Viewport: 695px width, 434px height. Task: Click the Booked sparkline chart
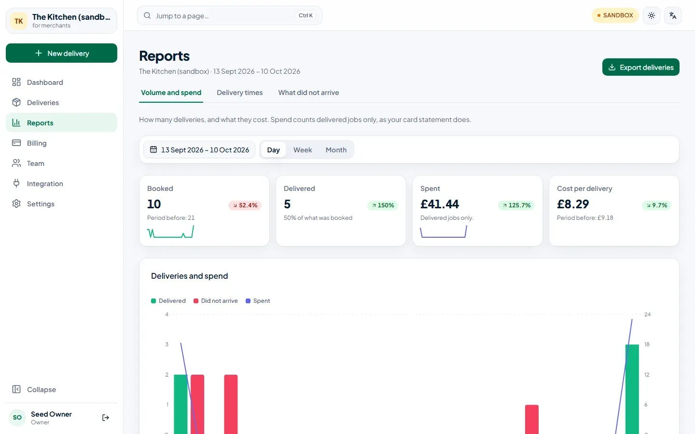(170, 232)
